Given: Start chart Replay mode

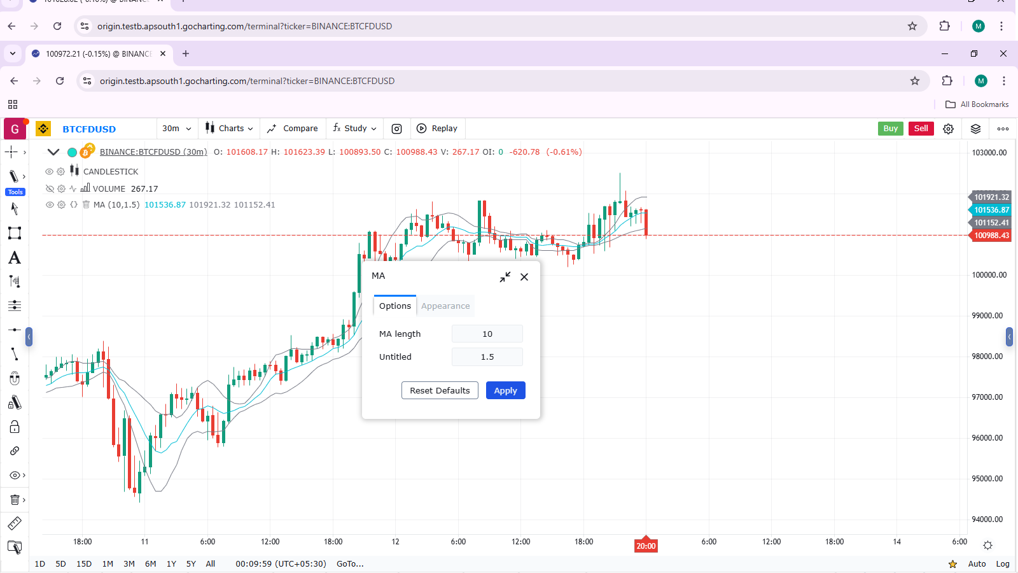Looking at the screenshot, I should 437,129.
